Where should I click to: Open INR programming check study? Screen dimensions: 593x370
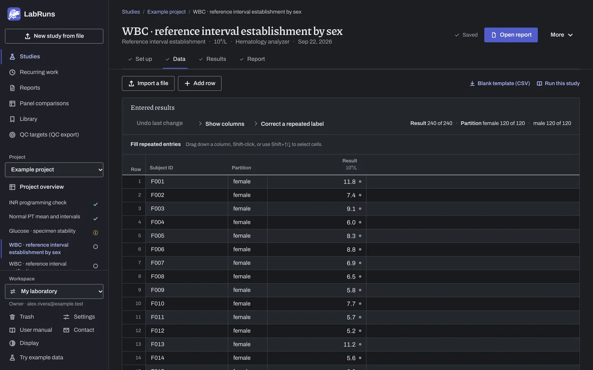(54, 203)
